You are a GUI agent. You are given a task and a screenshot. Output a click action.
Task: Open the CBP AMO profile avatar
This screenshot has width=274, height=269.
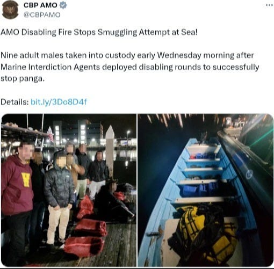(10, 10)
